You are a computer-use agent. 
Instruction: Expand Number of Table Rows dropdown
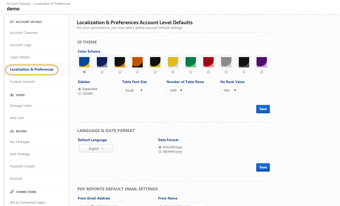(x=175, y=90)
